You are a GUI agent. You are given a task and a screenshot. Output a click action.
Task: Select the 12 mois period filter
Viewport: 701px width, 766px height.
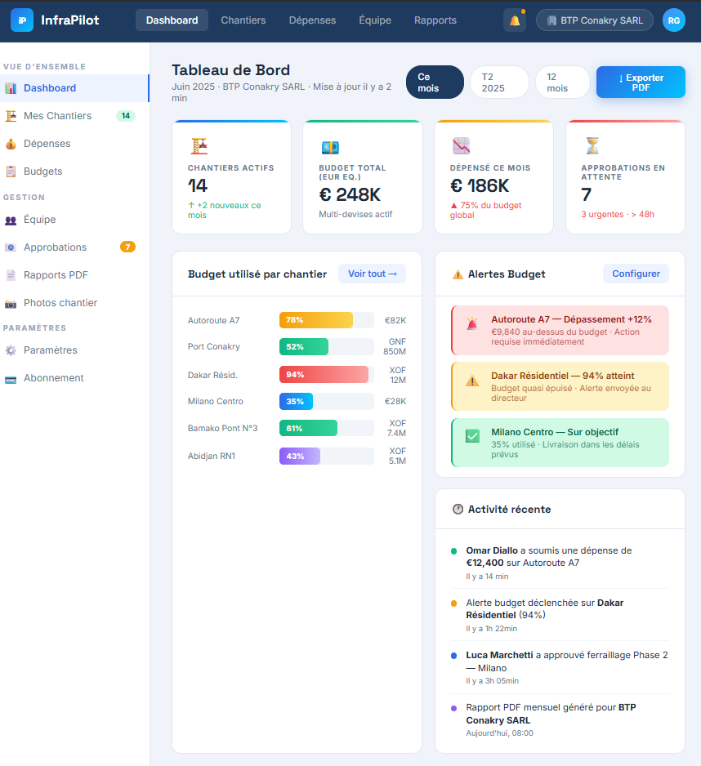tap(563, 82)
